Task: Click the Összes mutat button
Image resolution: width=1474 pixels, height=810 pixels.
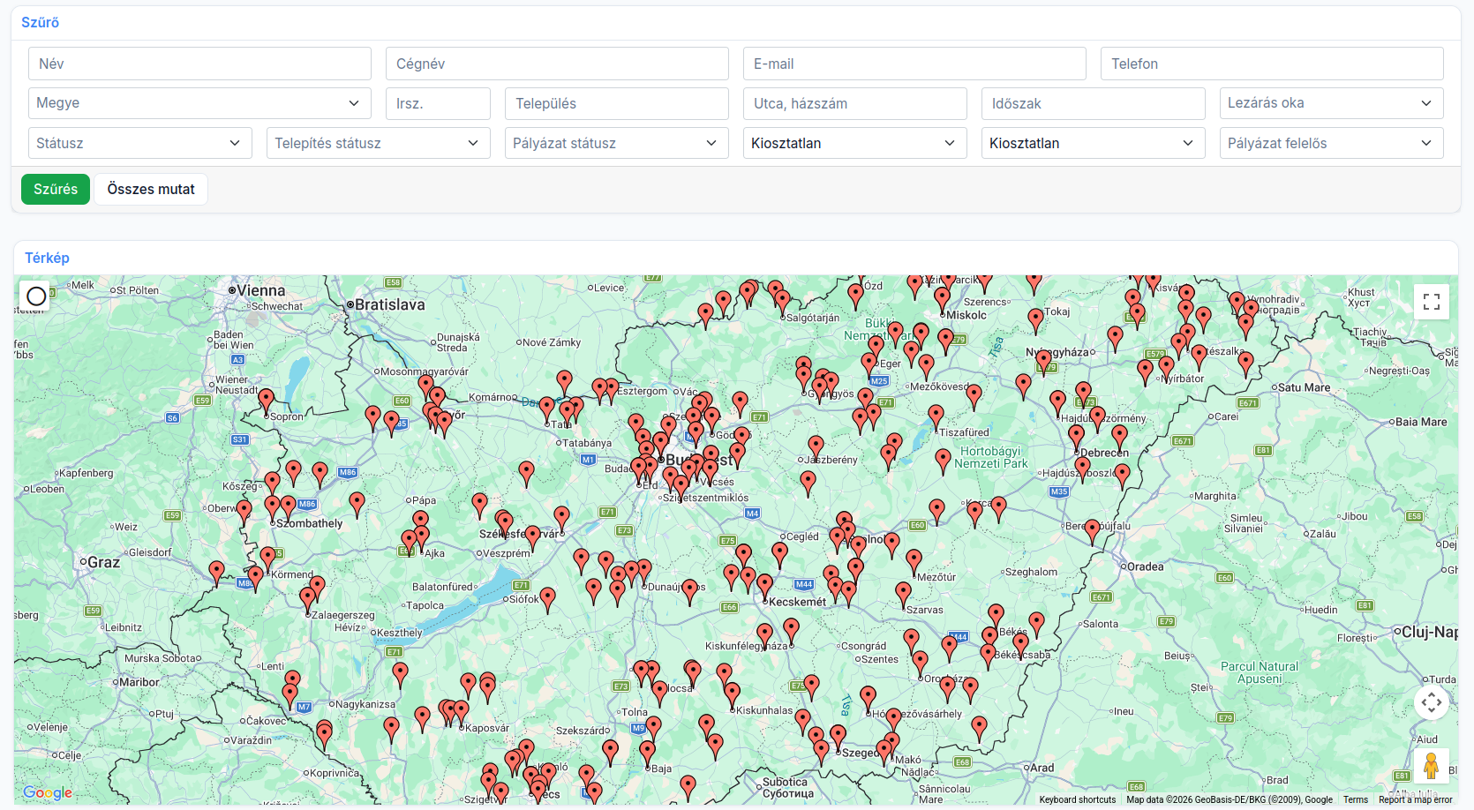Action: [x=151, y=189]
